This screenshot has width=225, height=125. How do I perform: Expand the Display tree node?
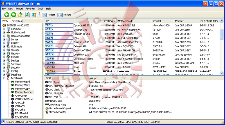4,43
